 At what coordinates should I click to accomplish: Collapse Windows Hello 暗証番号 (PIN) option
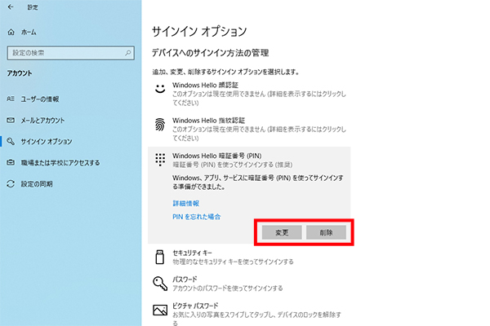(x=249, y=160)
